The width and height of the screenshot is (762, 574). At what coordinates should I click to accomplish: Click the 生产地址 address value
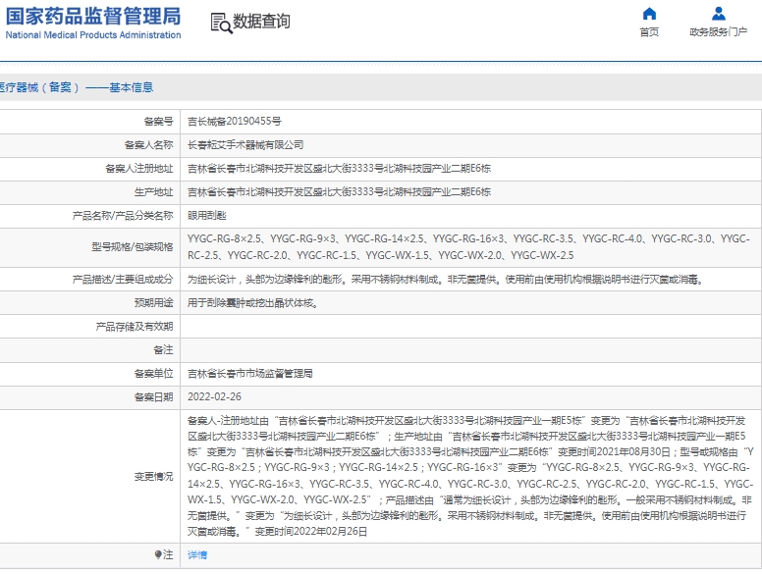[x=339, y=191]
